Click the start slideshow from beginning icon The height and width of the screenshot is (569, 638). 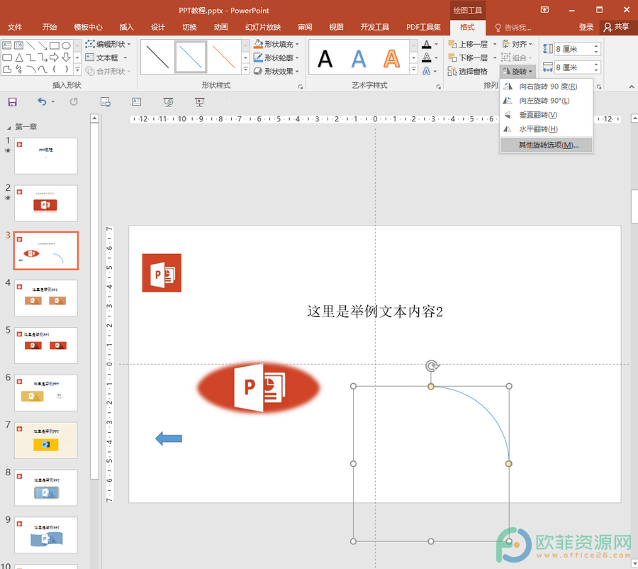coord(168,102)
